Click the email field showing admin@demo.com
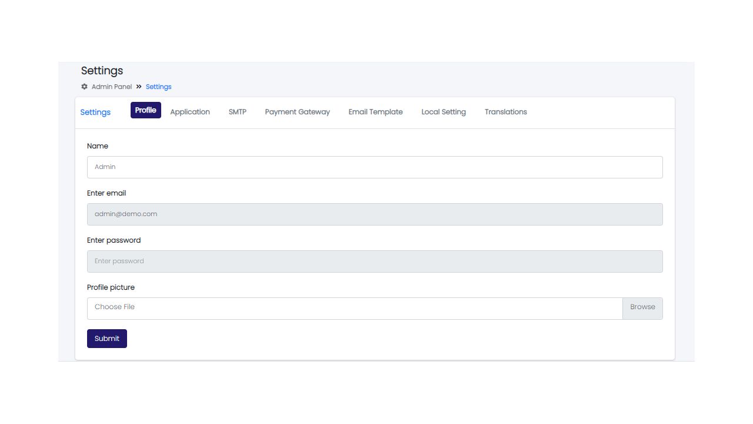Screen dimensions: 753x424 coord(375,214)
